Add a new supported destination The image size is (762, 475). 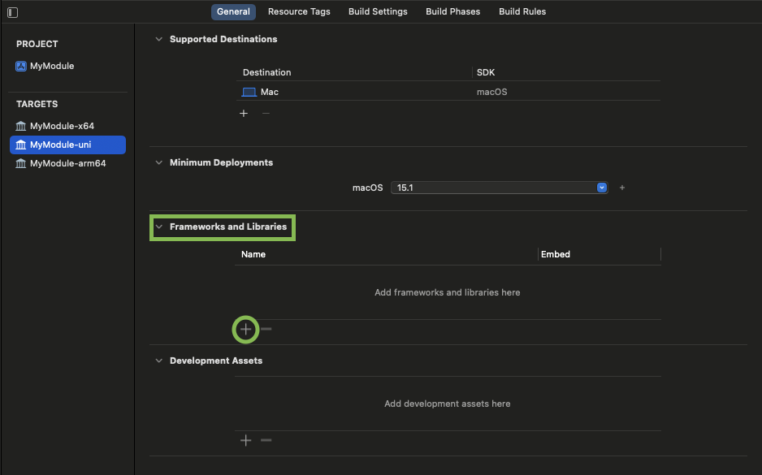[244, 114]
